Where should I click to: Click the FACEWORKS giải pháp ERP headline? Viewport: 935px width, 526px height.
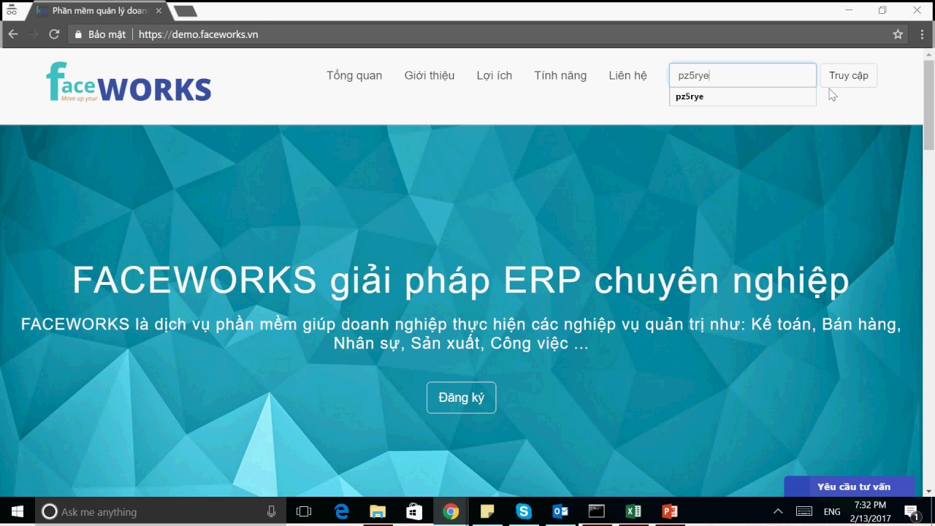point(461,281)
